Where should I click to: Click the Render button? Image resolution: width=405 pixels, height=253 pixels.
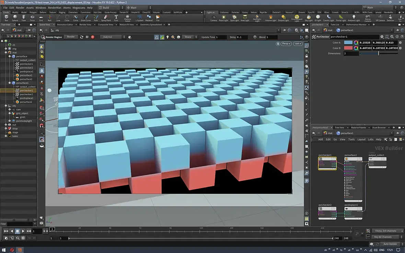(x=71, y=37)
